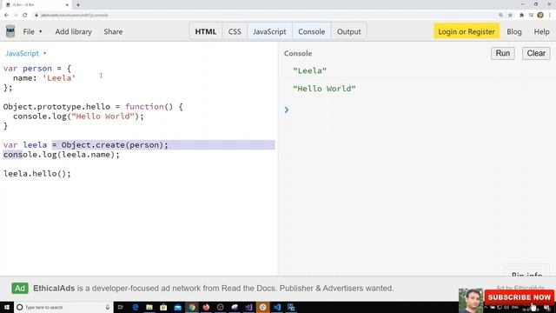Go forward with browser forward arrow

(16, 15)
